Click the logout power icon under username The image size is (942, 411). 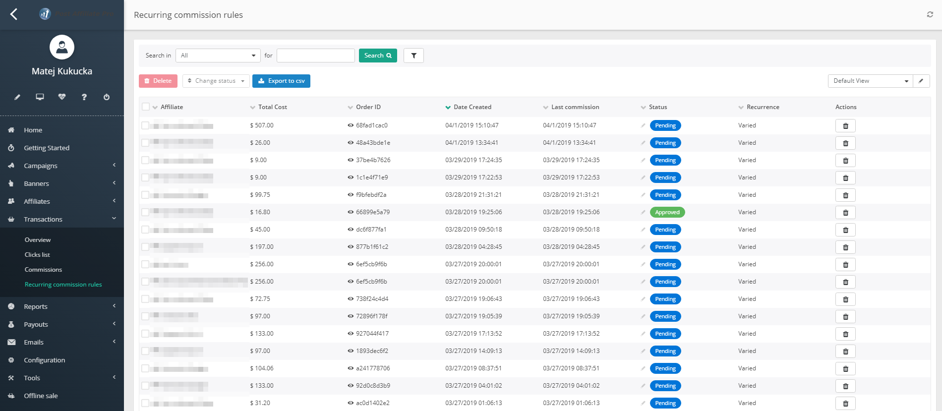click(107, 97)
